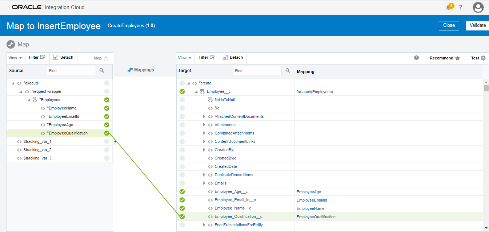Toggle mapped check for EmployeeAge source
This screenshot has height=232, width=489.
coord(107,125)
